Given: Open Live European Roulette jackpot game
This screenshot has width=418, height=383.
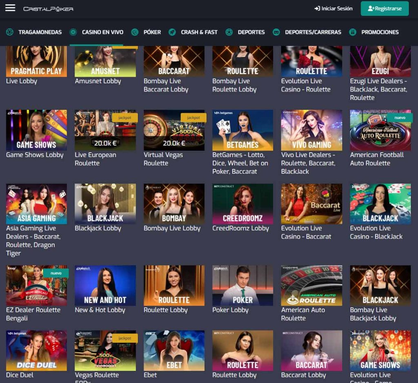Looking at the screenshot, I should pos(105,130).
